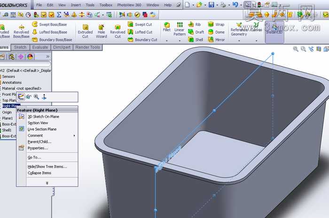
Task: Expand the Curves dropdown arrow
Action: click(x=257, y=41)
